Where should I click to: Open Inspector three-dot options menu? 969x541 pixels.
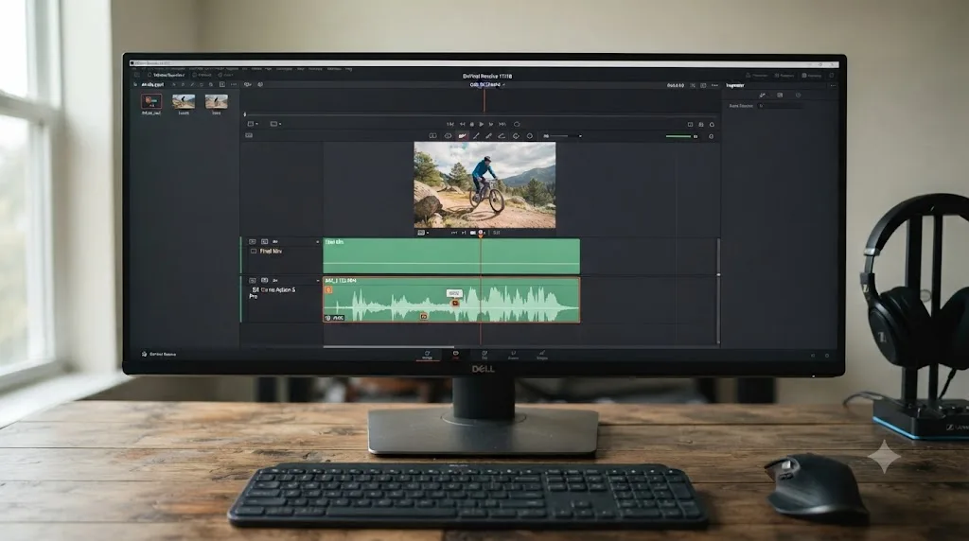(x=833, y=85)
